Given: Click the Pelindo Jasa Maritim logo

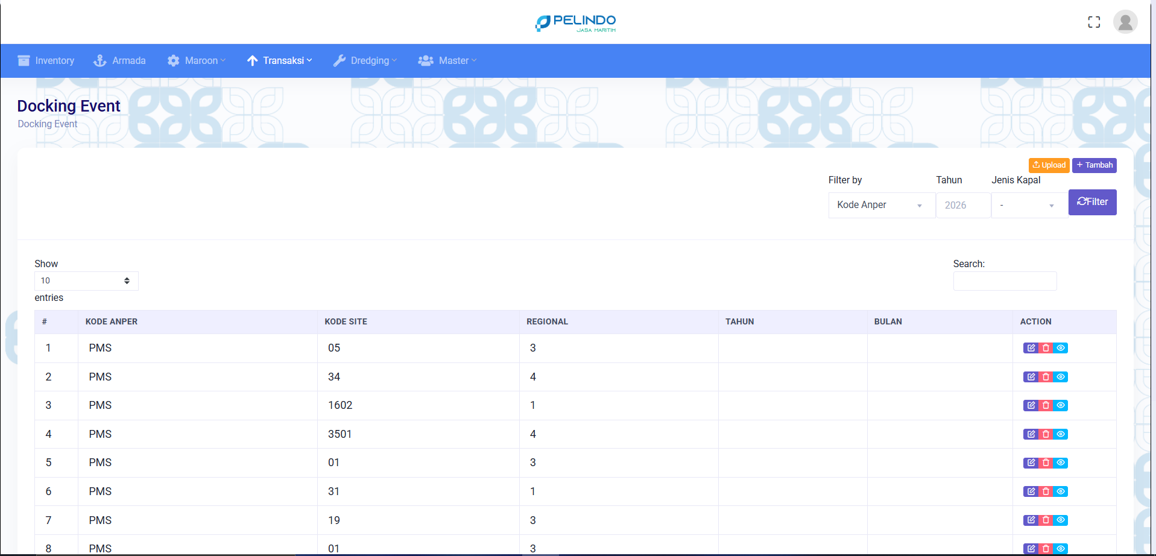Looking at the screenshot, I should pos(576,23).
